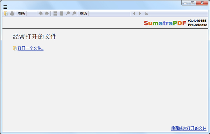210x134 pixels.
Task: Select continuous fit-width layout icon
Action: pyautogui.click(x=55, y=13)
